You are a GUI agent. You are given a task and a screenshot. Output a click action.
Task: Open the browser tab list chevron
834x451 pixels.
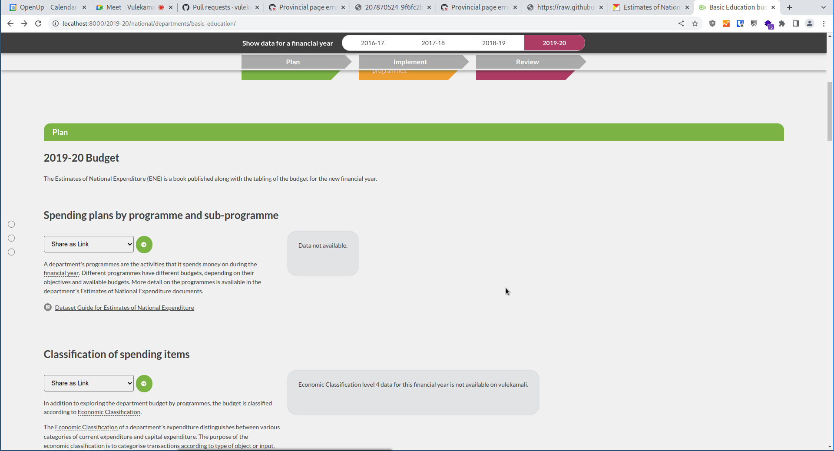pos(824,7)
